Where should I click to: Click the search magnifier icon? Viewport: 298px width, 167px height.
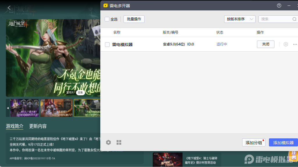[x=294, y=19]
